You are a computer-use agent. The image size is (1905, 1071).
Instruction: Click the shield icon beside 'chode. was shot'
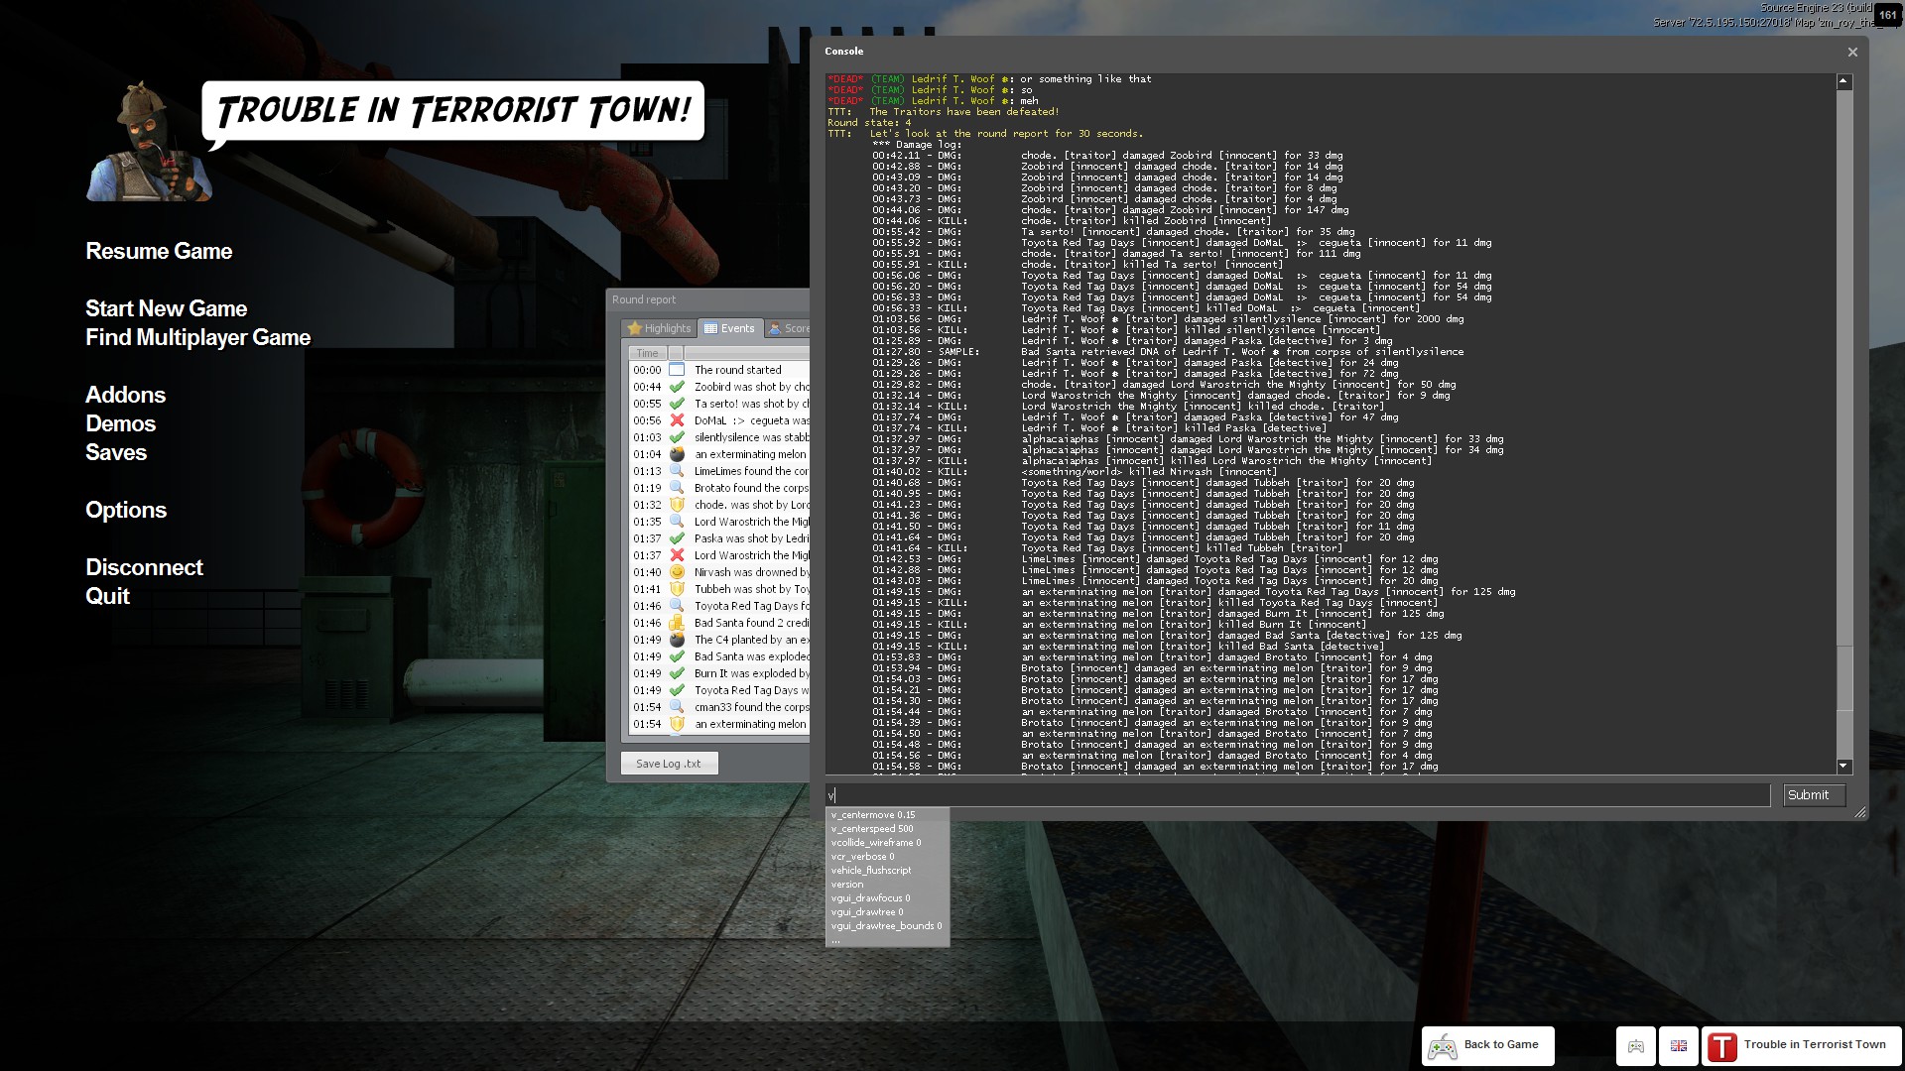(x=677, y=505)
